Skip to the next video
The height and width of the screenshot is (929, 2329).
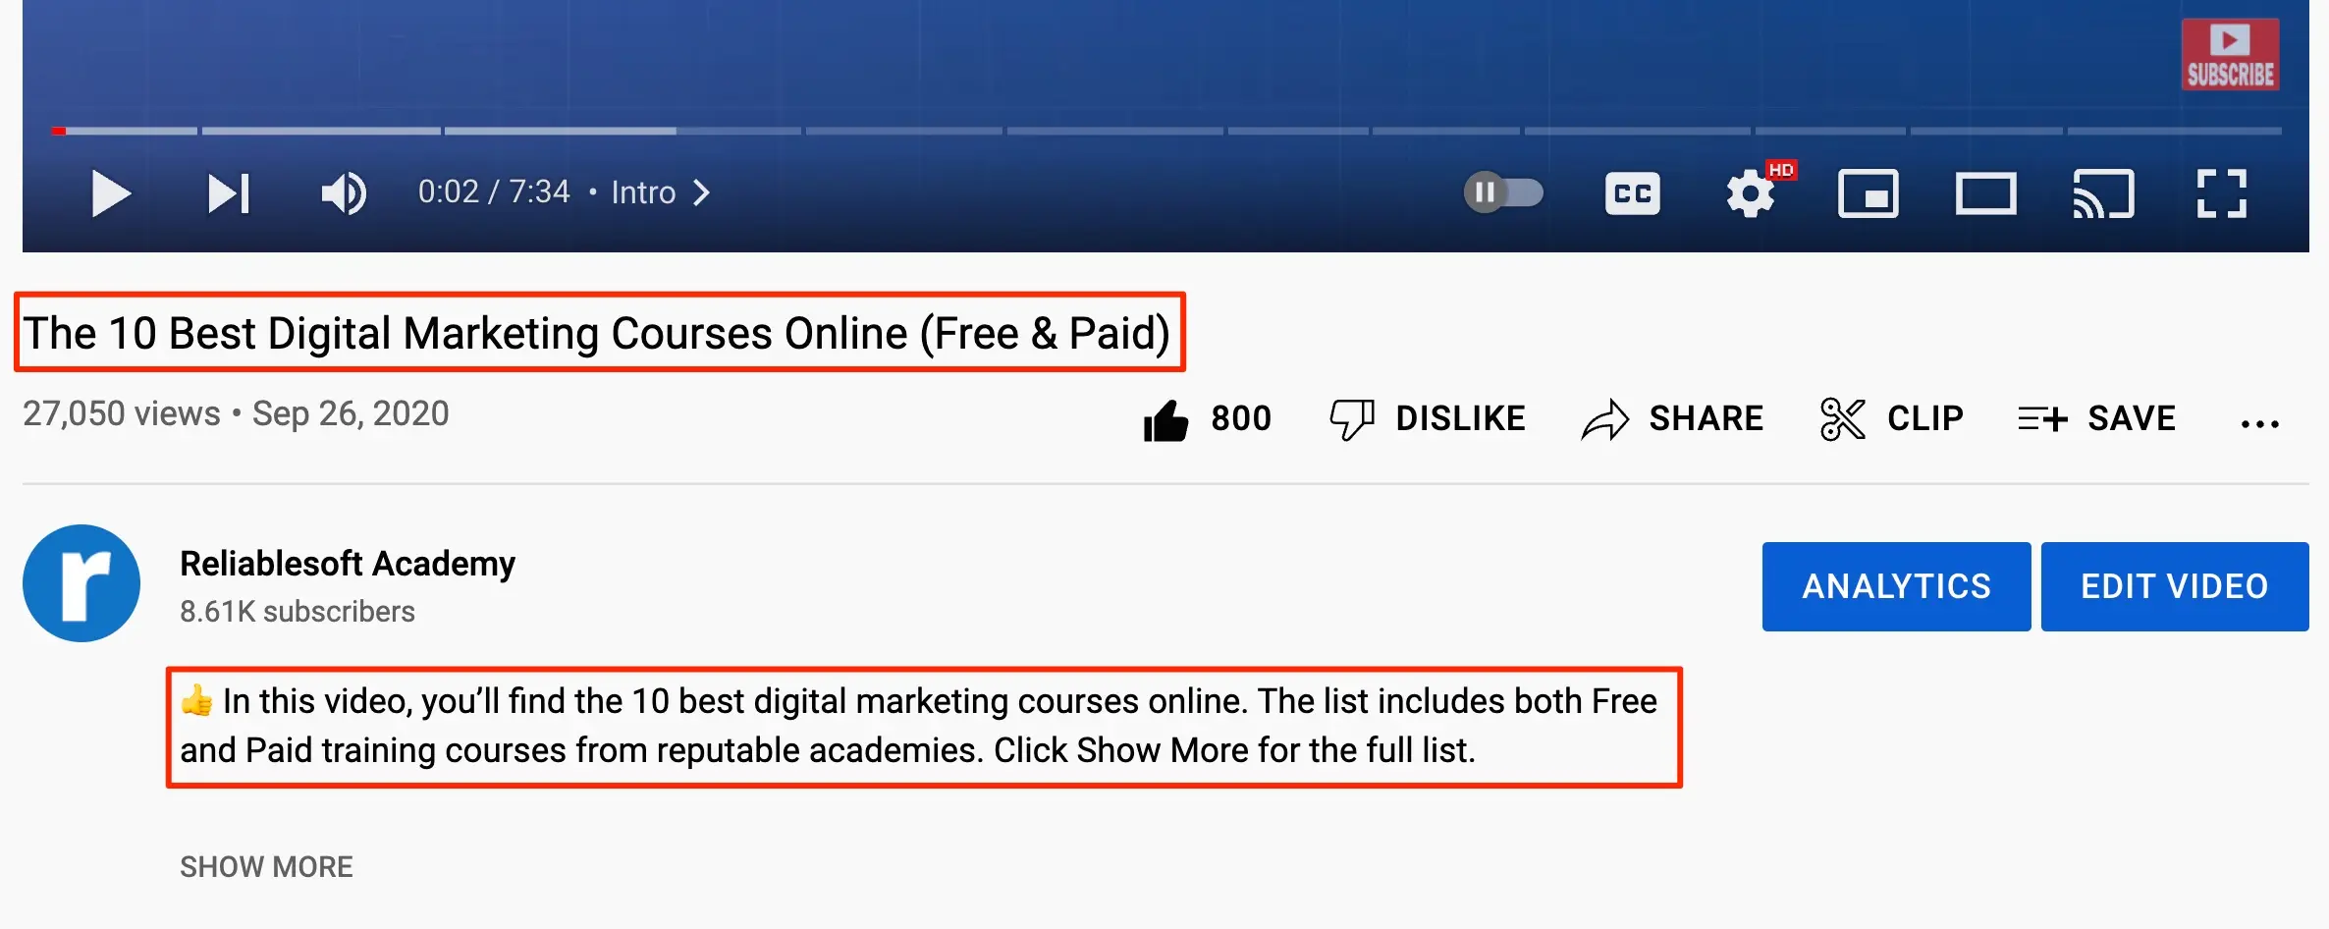(228, 192)
